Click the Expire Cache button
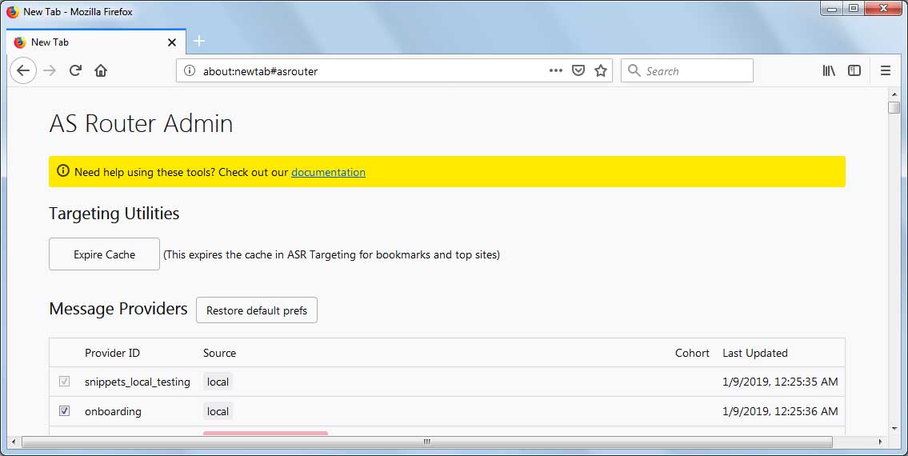 point(104,254)
